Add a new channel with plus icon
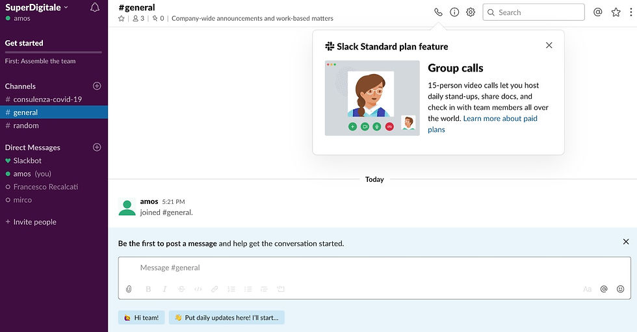Image resolution: width=637 pixels, height=332 pixels. click(97, 86)
